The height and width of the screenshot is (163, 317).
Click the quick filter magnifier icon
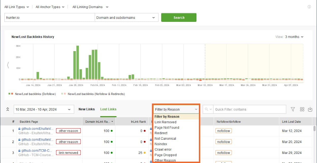[207, 109]
